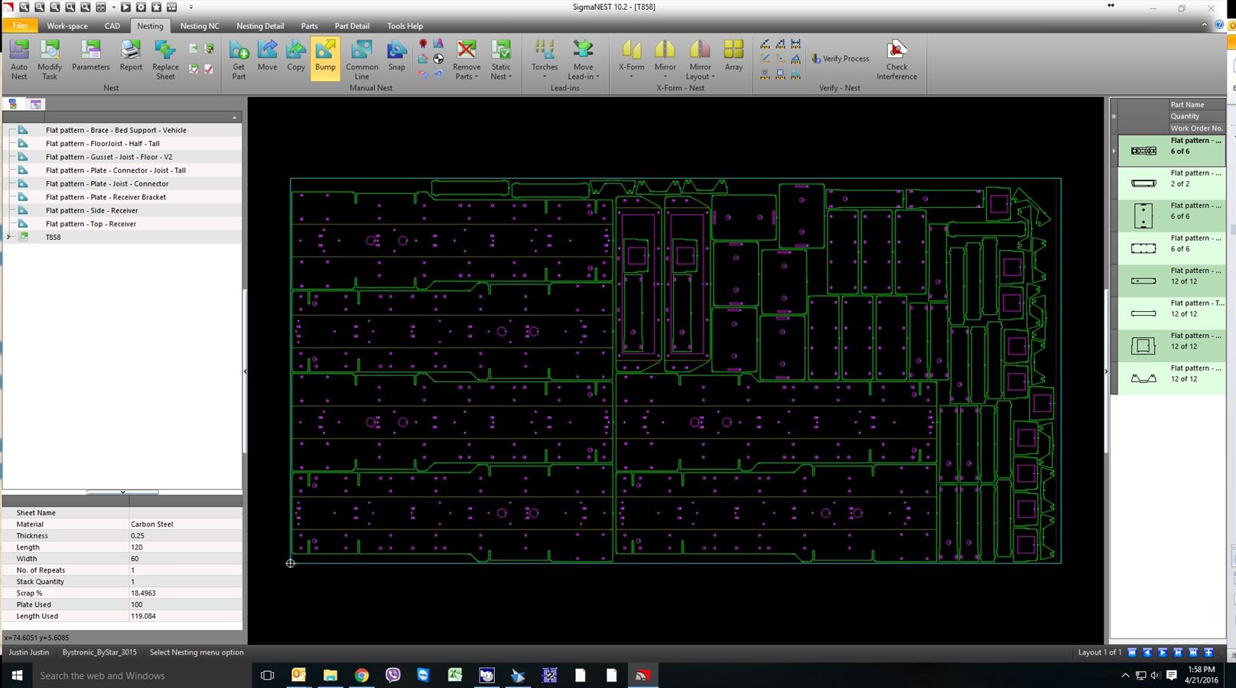This screenshot has height=688, width=1236.
Task: Expand the T858 tree node
Action: click(x=8, y=237)
